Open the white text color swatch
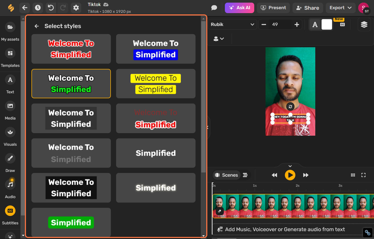This screenshot has width=374, height=239. click(x=327, y=25)
